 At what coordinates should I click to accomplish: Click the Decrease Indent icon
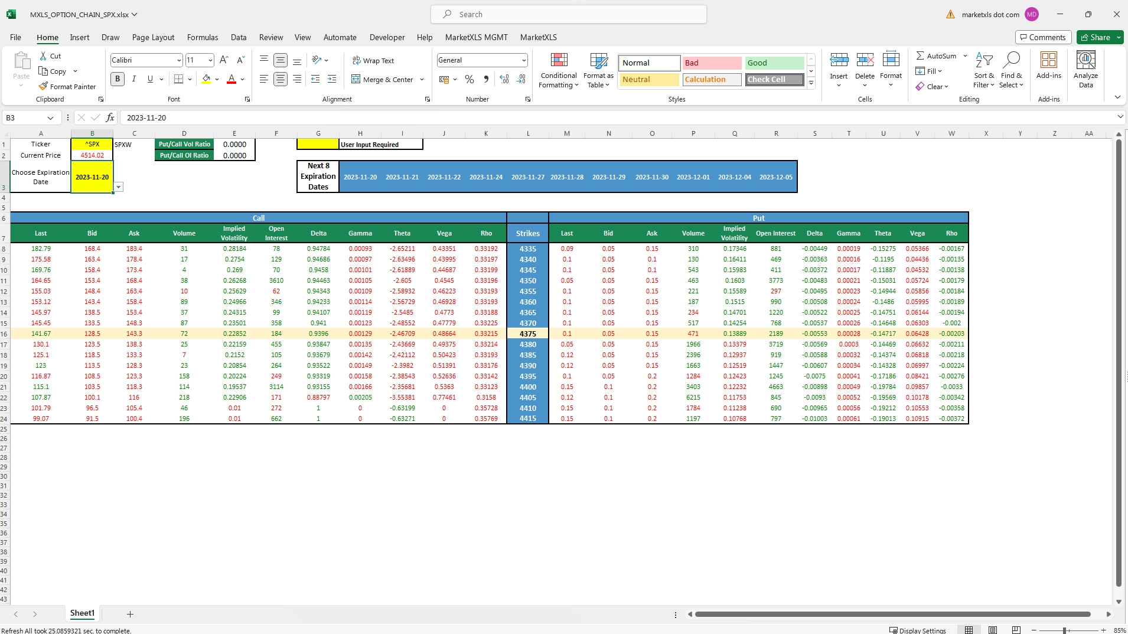point(315,79)
